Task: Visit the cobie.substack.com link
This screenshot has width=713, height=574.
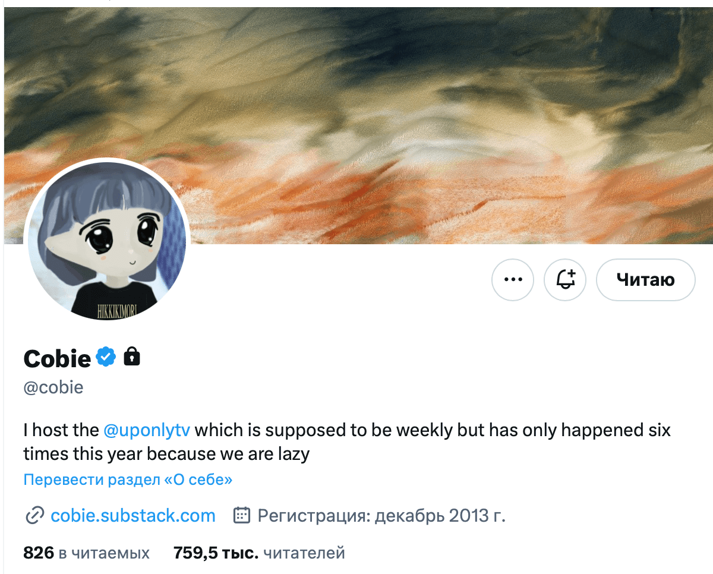Action: [133, 515]
